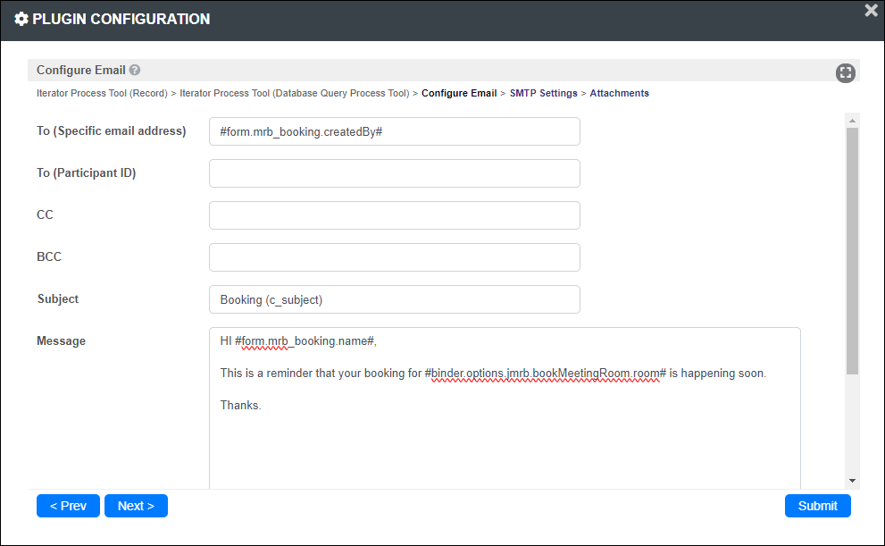
Task: Select the CC input field
Action: (x=395, y=215)
